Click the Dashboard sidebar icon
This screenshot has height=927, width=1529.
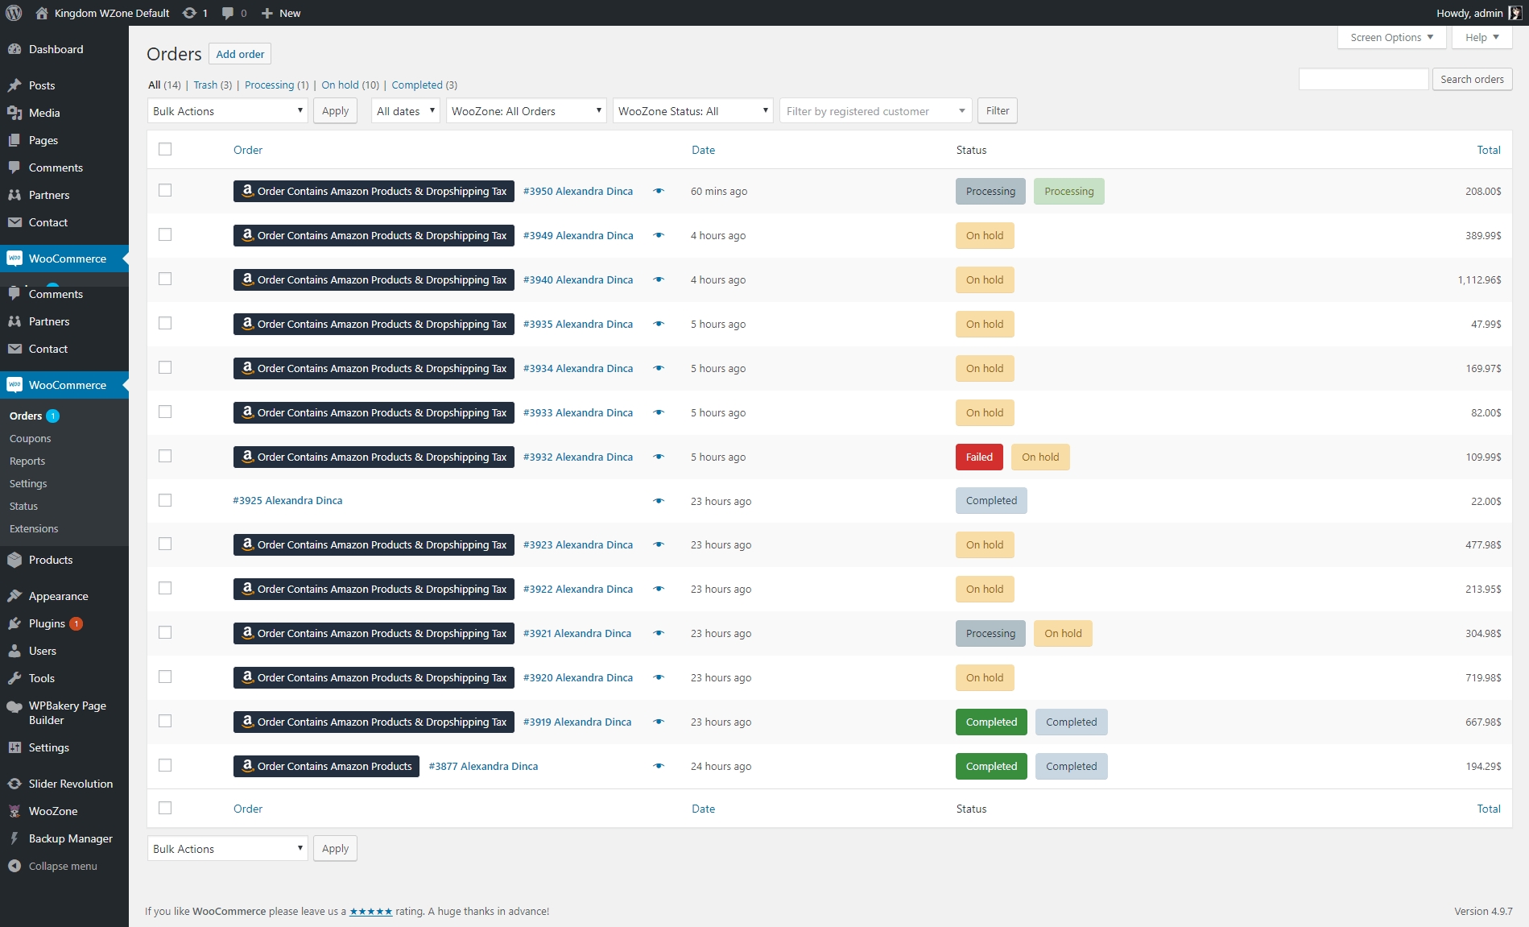click(14, 49)
